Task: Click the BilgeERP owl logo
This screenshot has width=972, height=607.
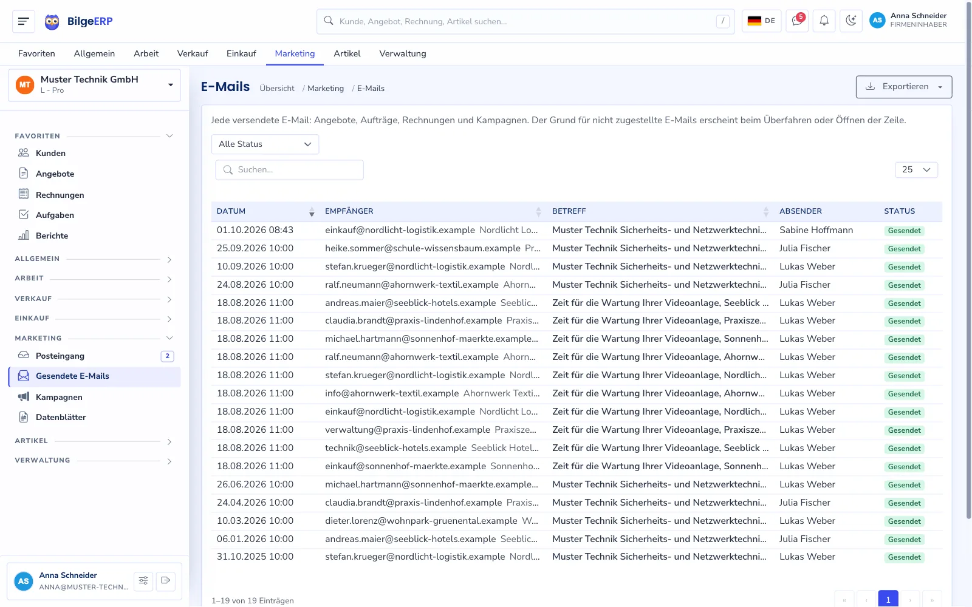Action: coord(52,22)
